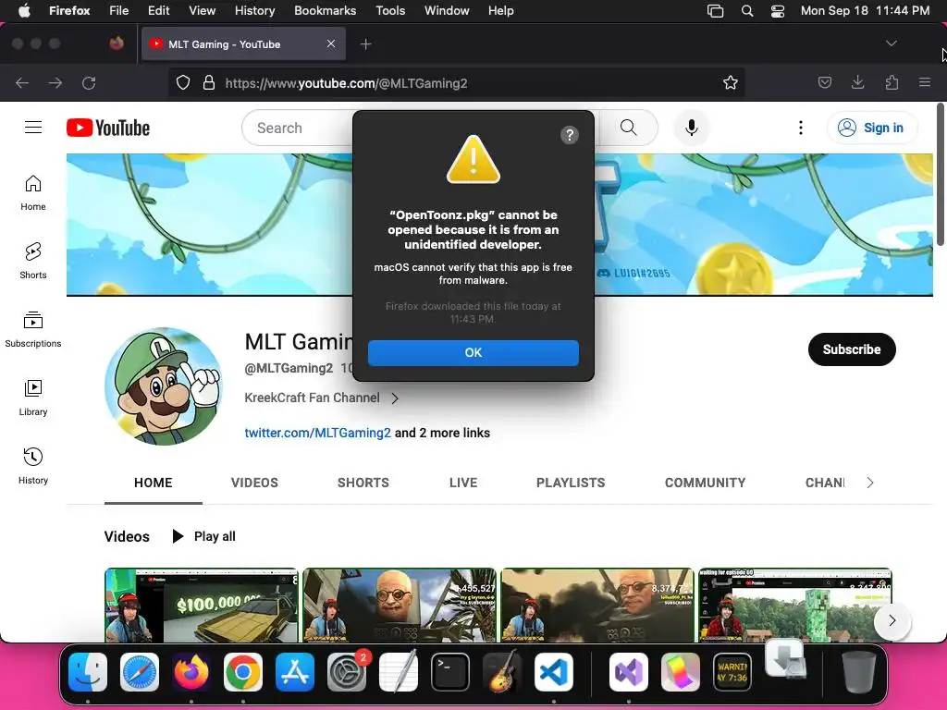Open the Tools menu in menu bar
Viewport: 947px width, 710px height.
(390, 11)
